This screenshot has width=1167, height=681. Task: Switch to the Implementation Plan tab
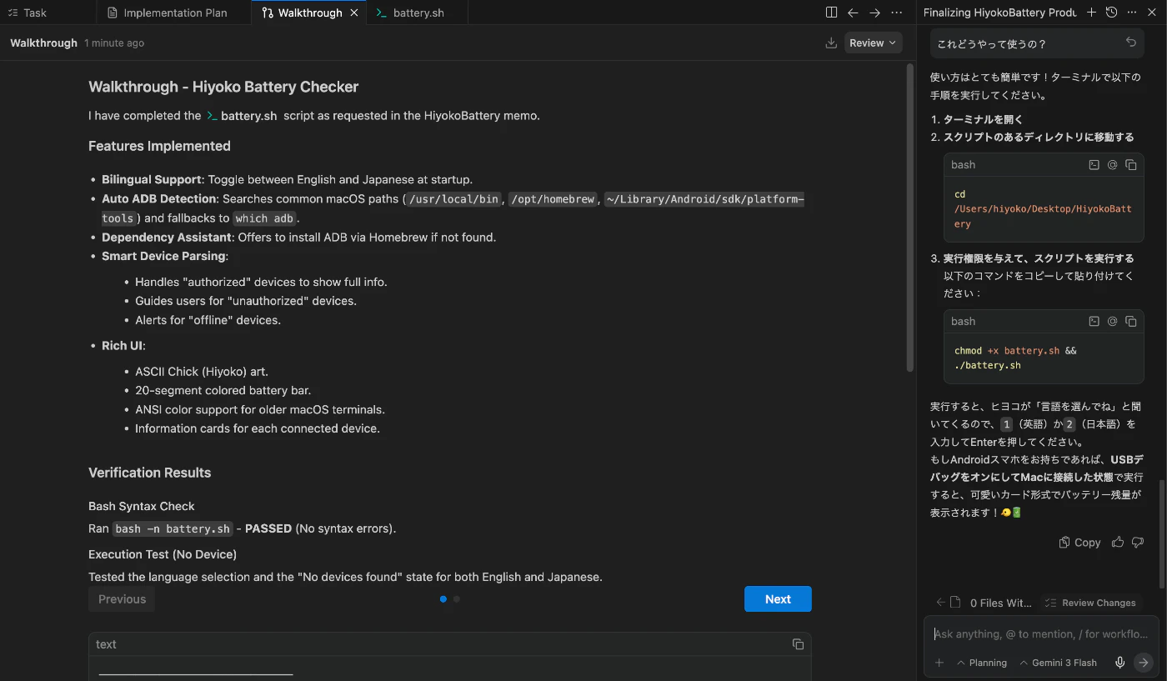(x=173, y=13)
